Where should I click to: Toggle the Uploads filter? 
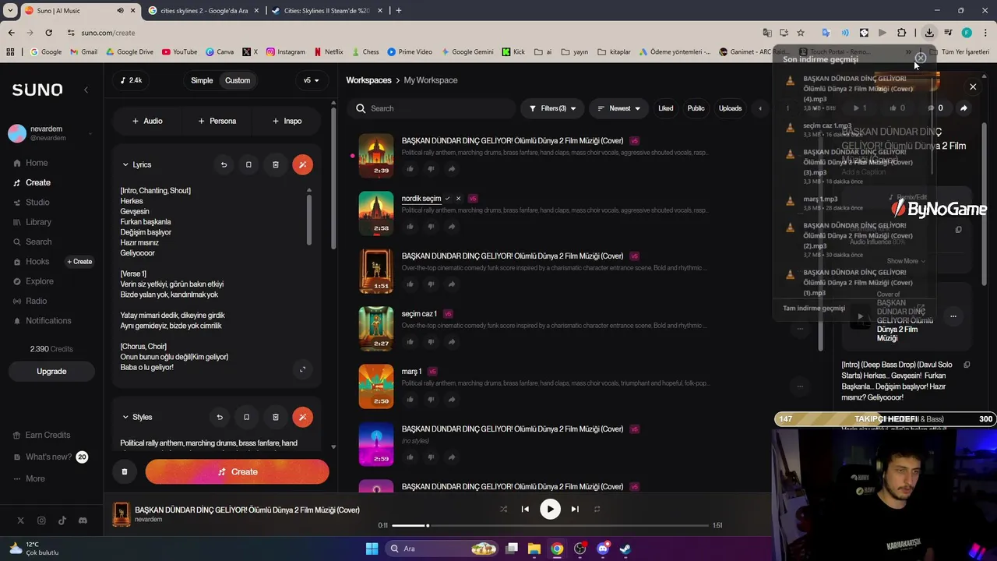coord(730,108)
